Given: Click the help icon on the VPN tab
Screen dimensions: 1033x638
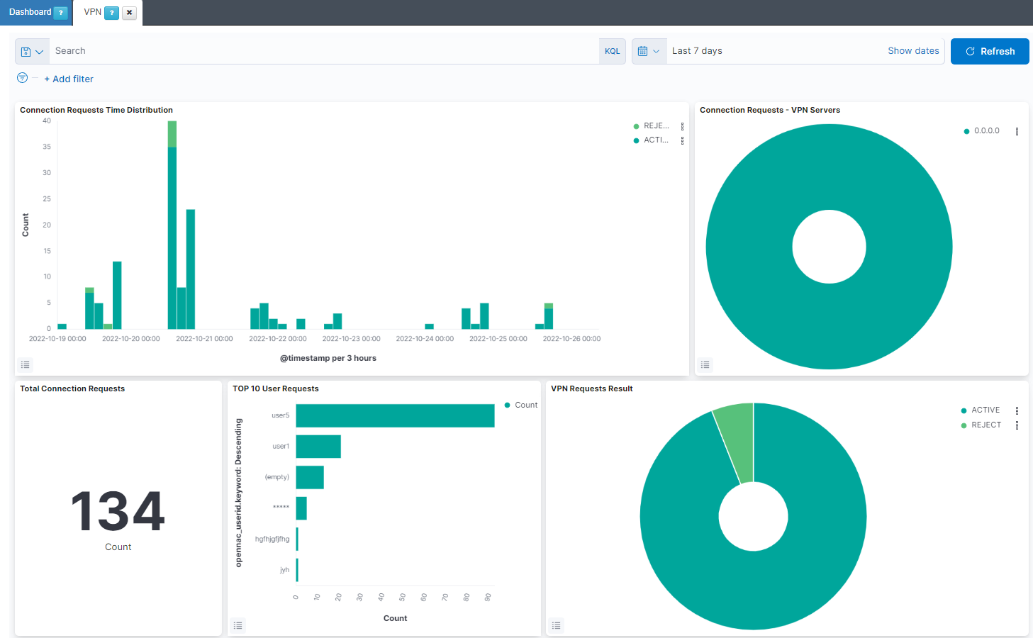Looking at the screenshot, I should [111, 13].
